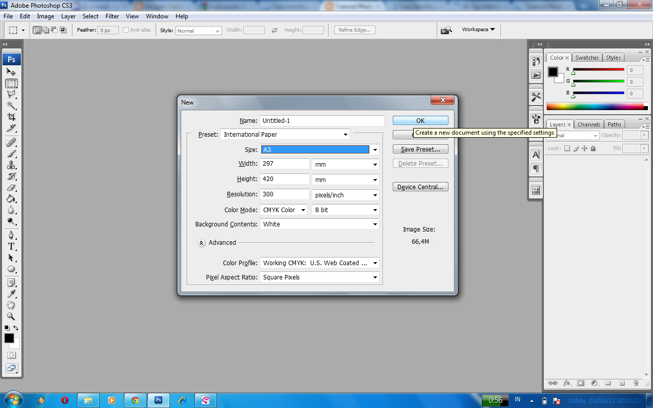The height and width of the screenshot is (408, 653).
Task: Select the Ellipse shape tool
Action: pos(11,269)
